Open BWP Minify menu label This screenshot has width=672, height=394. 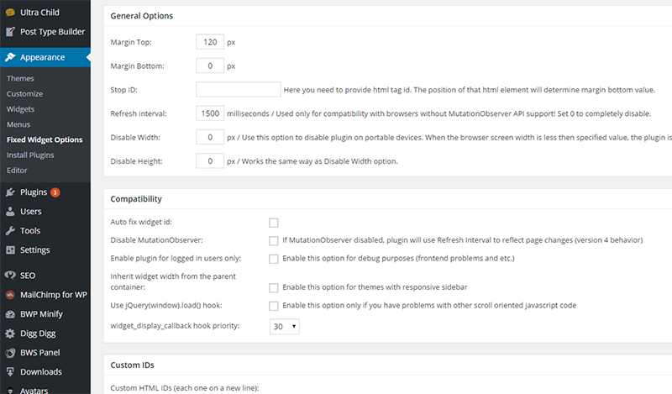41,314
